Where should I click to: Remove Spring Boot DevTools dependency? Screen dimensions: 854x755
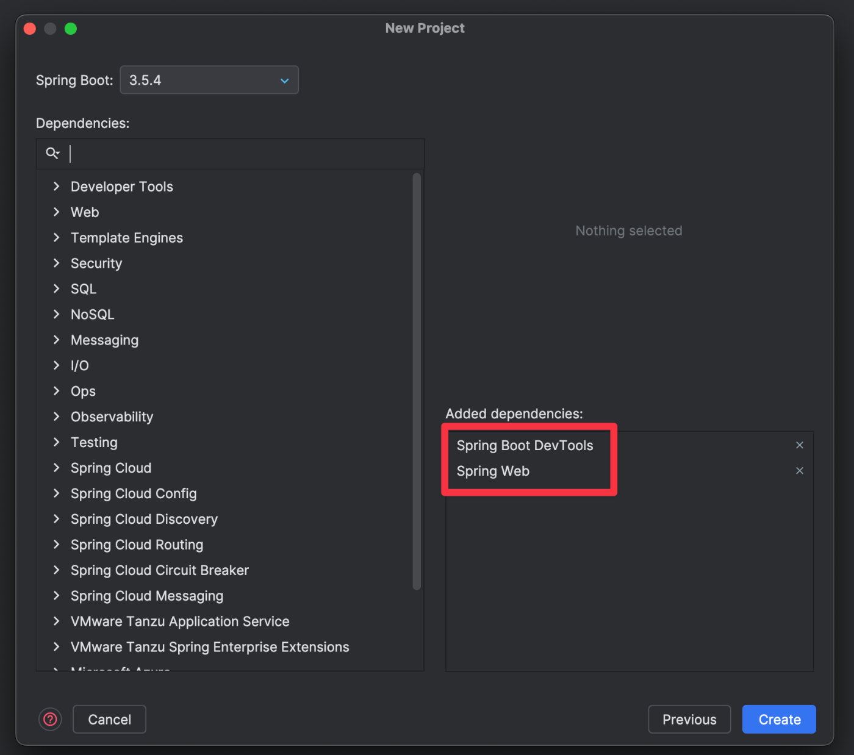pos(800,445)
